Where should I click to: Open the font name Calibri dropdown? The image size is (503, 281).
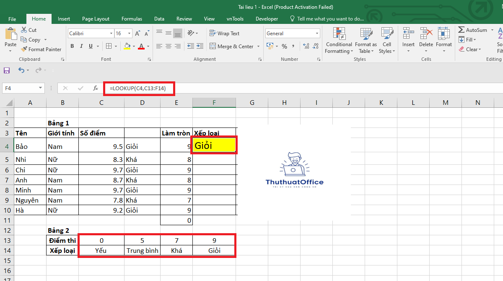click(x=111, y=34)
